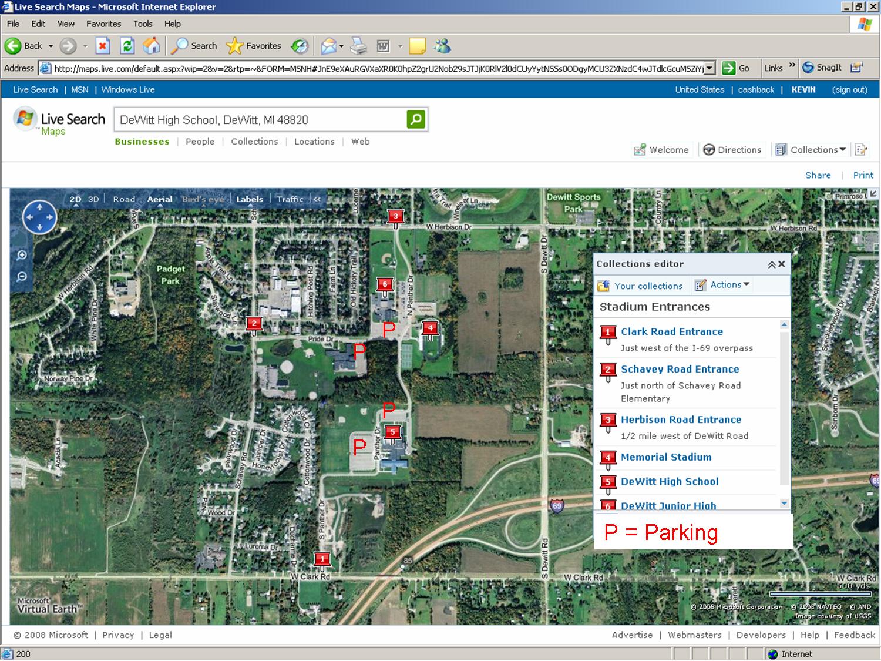This screenshot has height=661, width=881.
Task: Click the IE Back button
Action: click(x=23, y=46)
